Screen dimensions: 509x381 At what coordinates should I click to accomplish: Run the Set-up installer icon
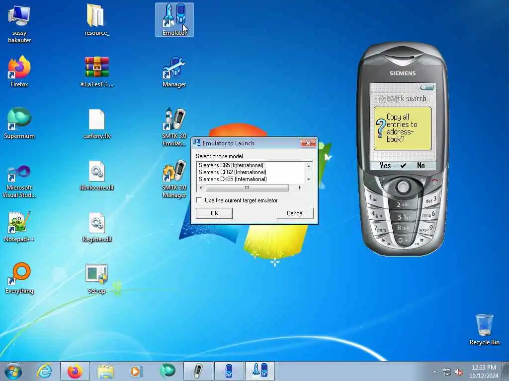pyautogui.click(x=97, y=279)
